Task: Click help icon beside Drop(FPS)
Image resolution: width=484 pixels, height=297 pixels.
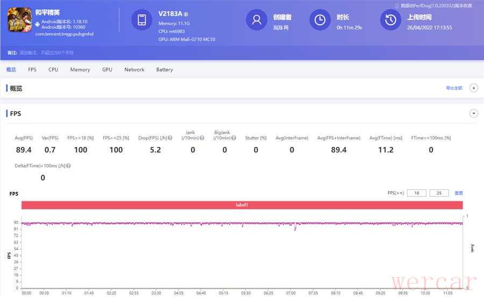Action: [170, 138]
